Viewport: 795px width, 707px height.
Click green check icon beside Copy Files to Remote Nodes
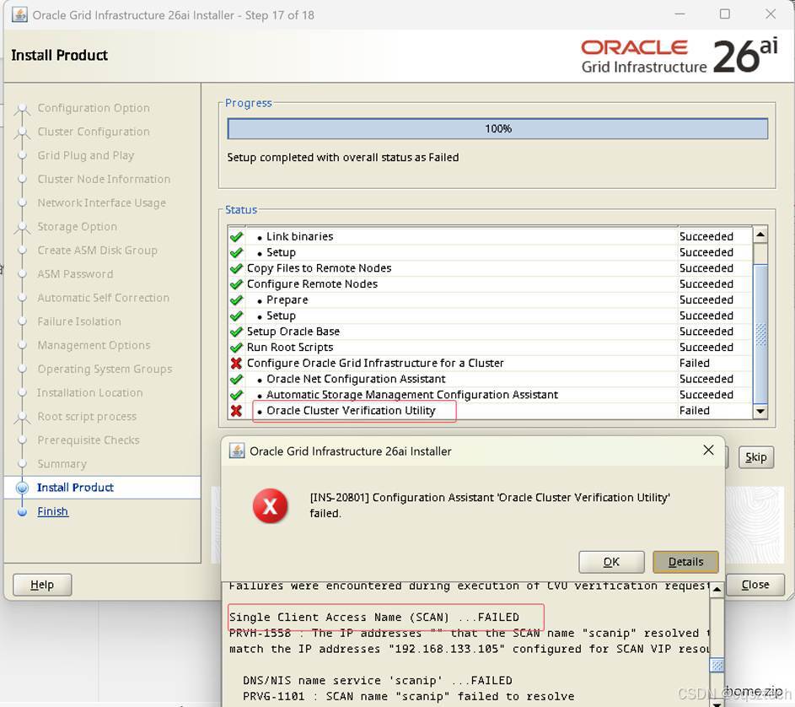pos(236,268)
